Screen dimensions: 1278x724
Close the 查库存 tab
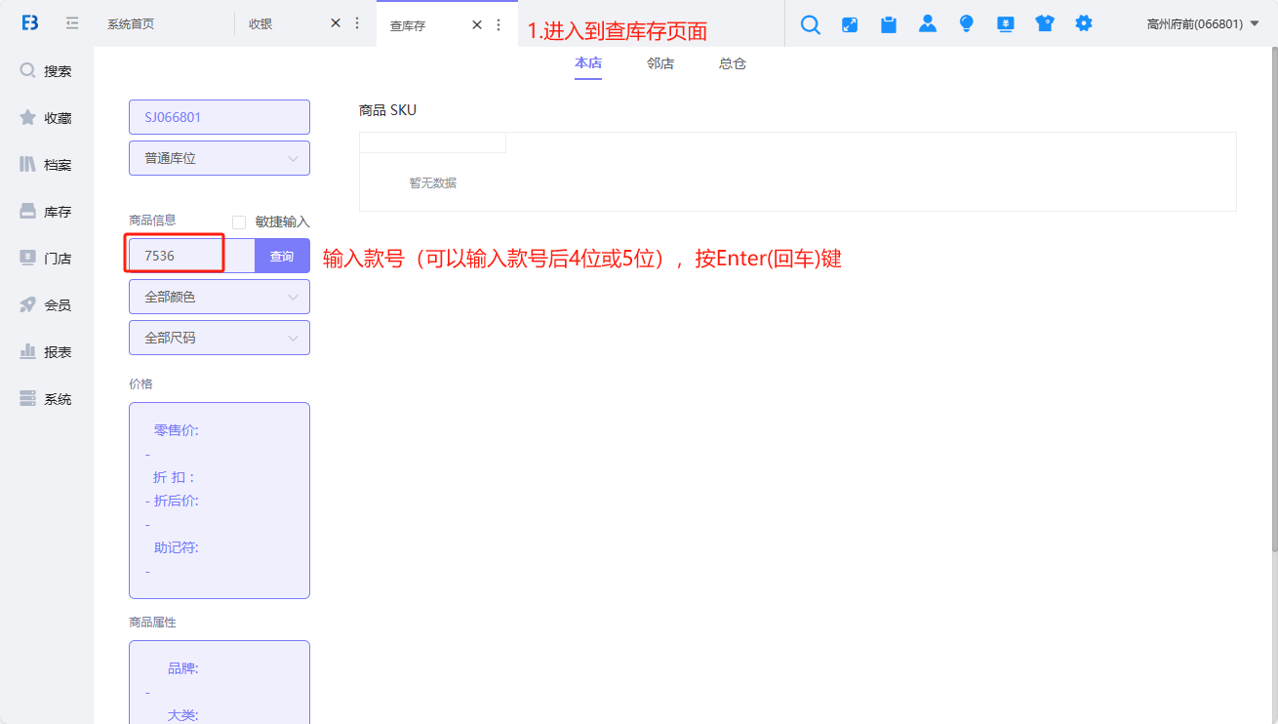[477, 24]
